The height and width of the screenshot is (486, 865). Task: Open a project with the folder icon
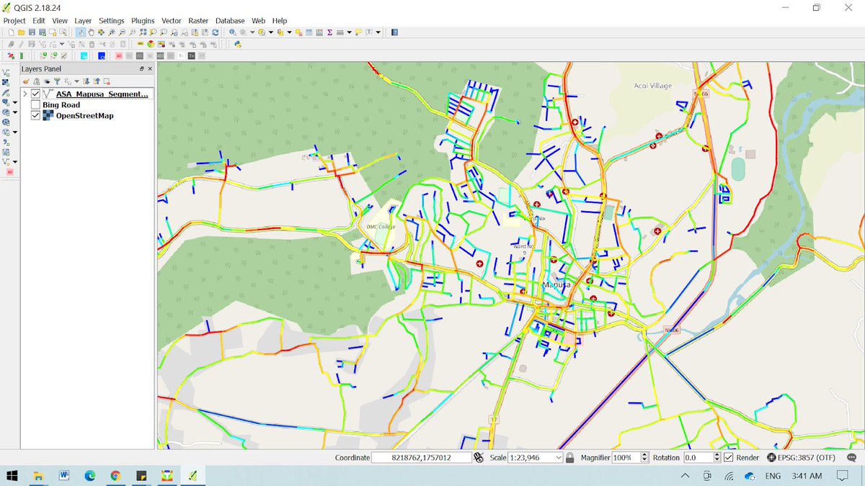click(22, 32)
